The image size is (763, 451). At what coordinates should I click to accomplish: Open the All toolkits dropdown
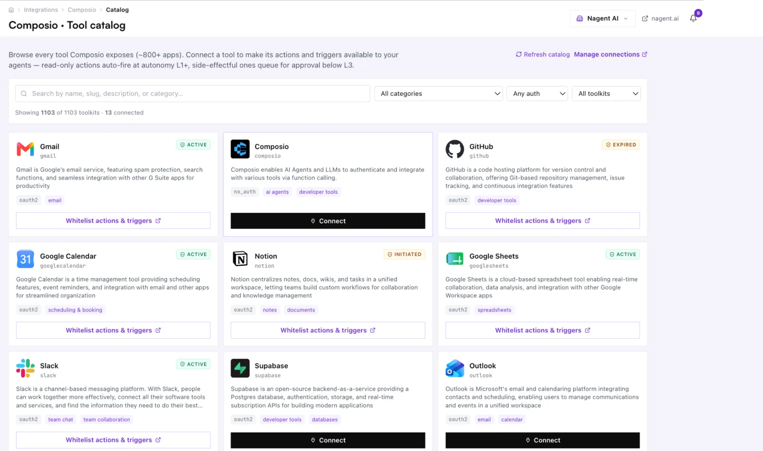click(x=606, y=94)
